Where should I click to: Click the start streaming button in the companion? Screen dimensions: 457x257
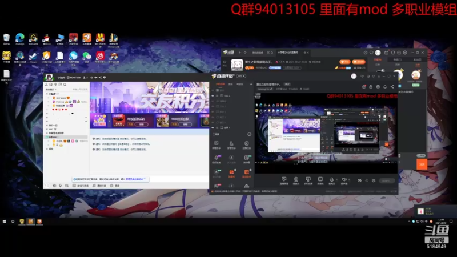coord(386,180)
